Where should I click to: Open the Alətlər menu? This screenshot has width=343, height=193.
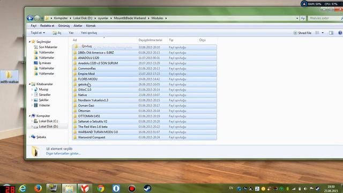[x=78, y=26]
